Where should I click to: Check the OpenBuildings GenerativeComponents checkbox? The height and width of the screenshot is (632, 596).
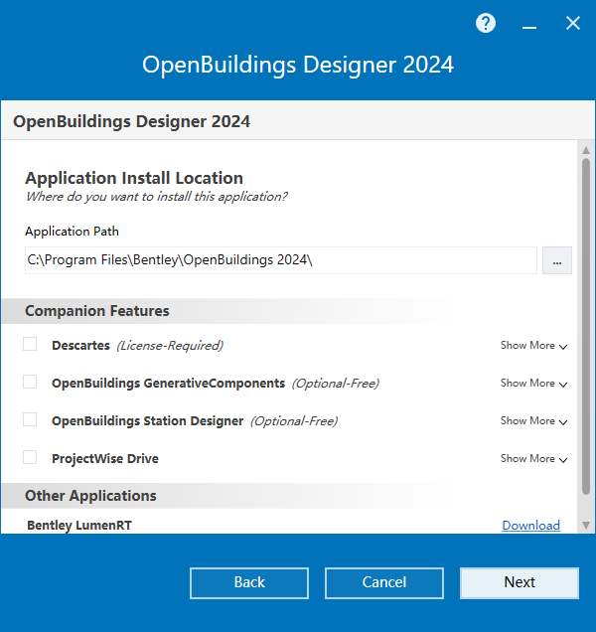pyautogui.click(x=30, y=382)
